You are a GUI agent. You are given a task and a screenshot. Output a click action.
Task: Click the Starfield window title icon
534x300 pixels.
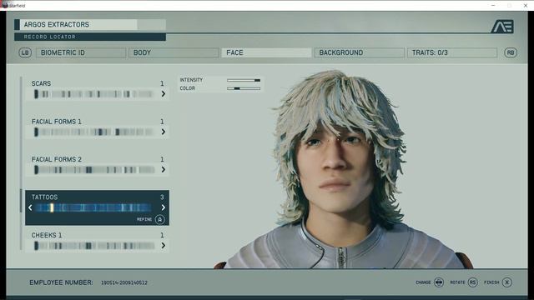pos(4,5)
